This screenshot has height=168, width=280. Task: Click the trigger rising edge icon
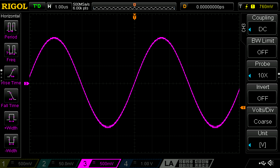[x=247, y=7]
